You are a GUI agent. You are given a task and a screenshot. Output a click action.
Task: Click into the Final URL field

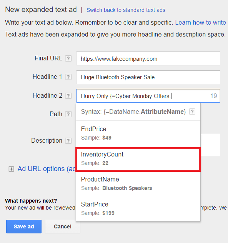tap(148, 58)
